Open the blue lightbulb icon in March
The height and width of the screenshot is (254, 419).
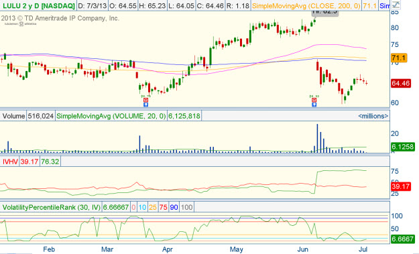pyautogui.click(x=145, y=105)
